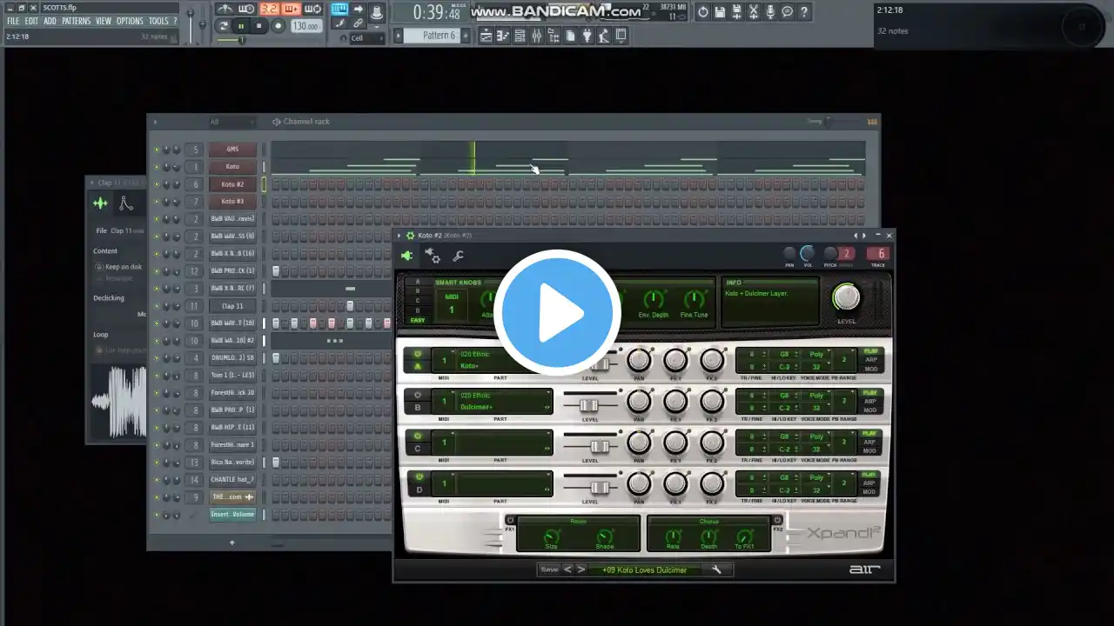Toggle power for Xpand part B
1114x626 pixels.
pyautogui.click(x=418, y=395)
